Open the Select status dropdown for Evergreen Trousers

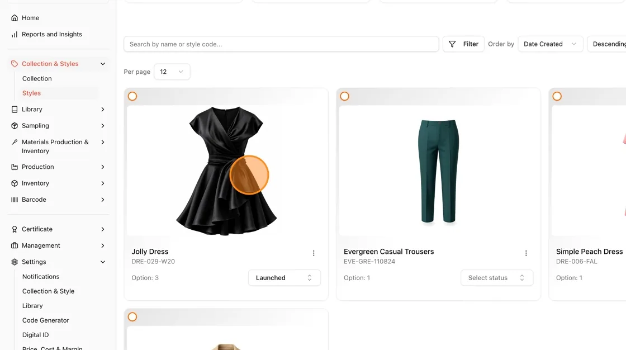(x=497, y=278)
